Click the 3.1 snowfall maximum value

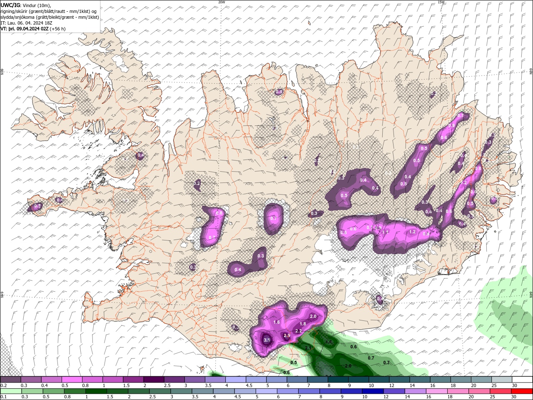[267, 340]
